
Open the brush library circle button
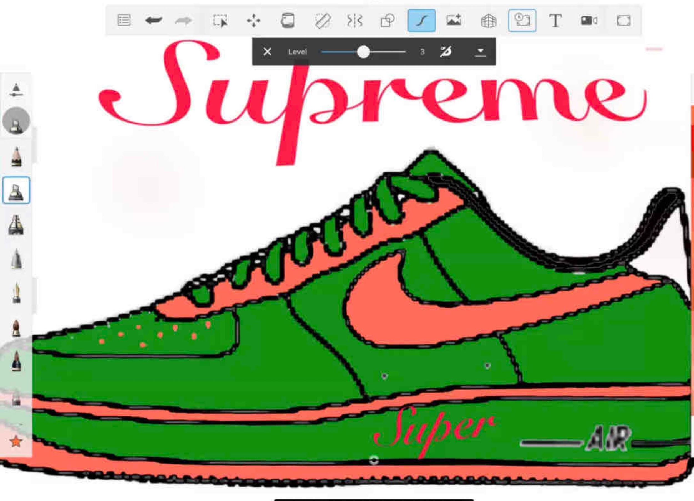(16, 121)
